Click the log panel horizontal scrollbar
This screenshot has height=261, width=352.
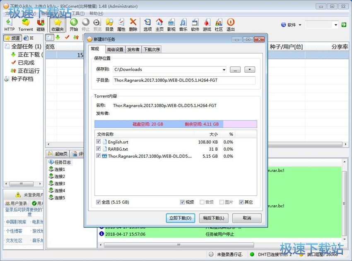pyautogui.click(x=179, y=244)
